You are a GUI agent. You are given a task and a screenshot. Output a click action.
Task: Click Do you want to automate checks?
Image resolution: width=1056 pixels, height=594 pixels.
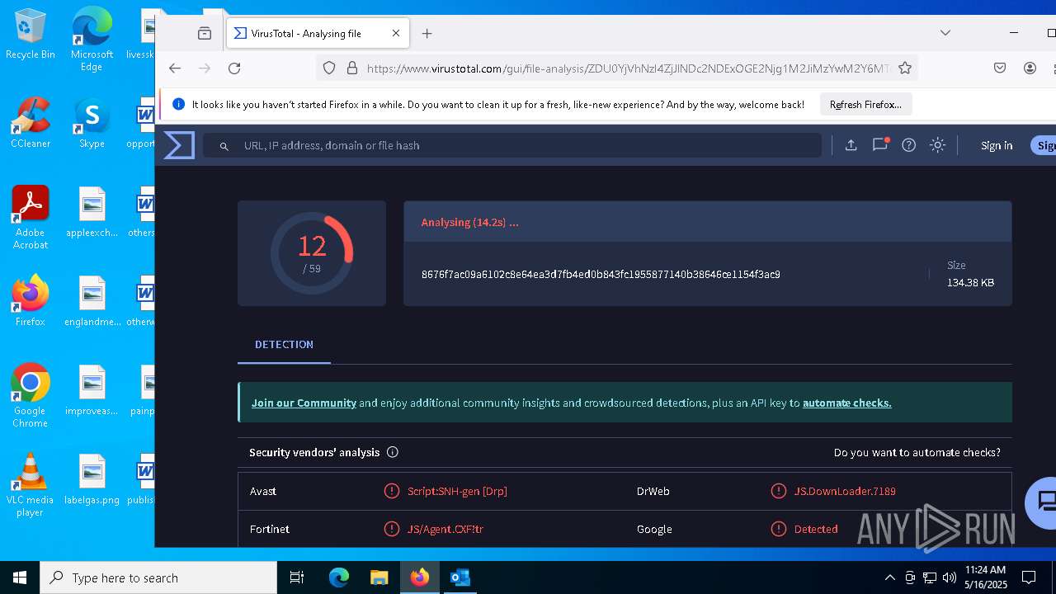pyautogui.click(x=917, y=453)
